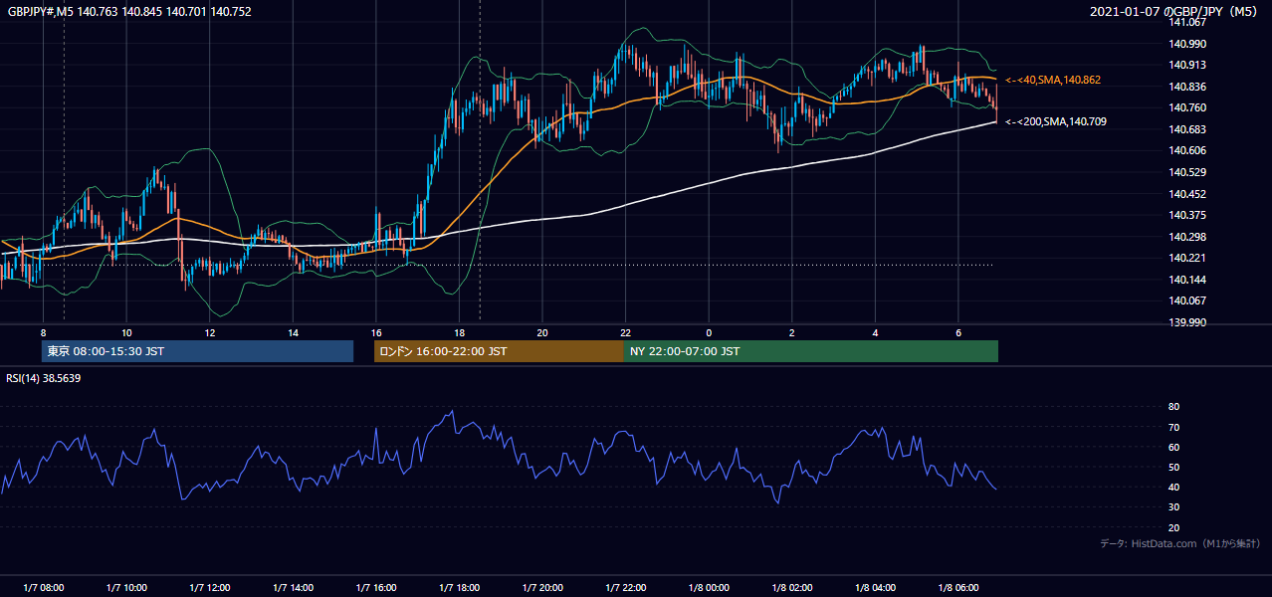The width and height of the screenshot is (1272, 597).
Task: Click the 1/7 20:00 time axis label
Action: (x=542, y=588)
